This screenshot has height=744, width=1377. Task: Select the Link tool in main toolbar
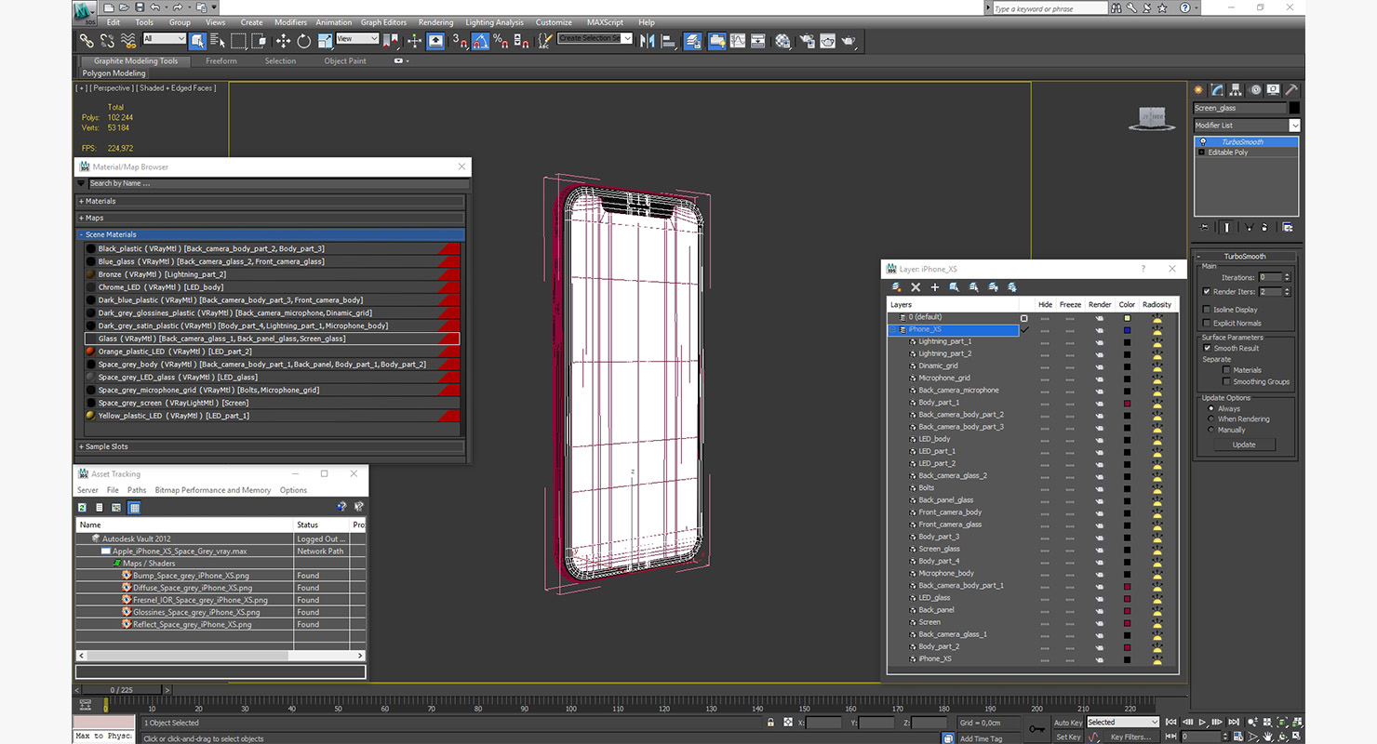[87, 41]
